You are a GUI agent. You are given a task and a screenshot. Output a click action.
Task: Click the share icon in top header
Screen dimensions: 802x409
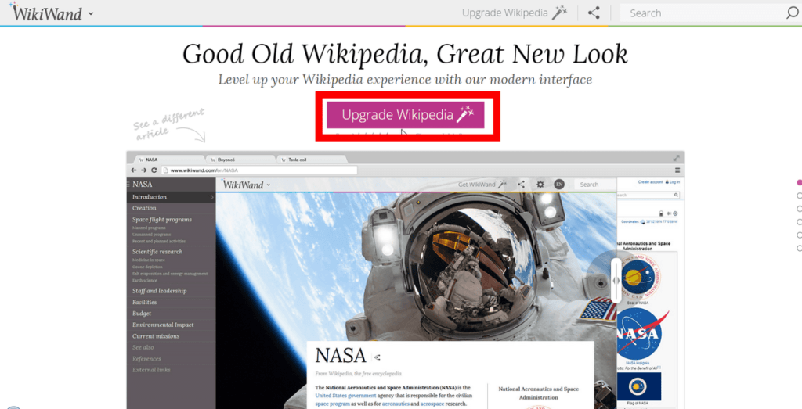(x=594, y=13)
